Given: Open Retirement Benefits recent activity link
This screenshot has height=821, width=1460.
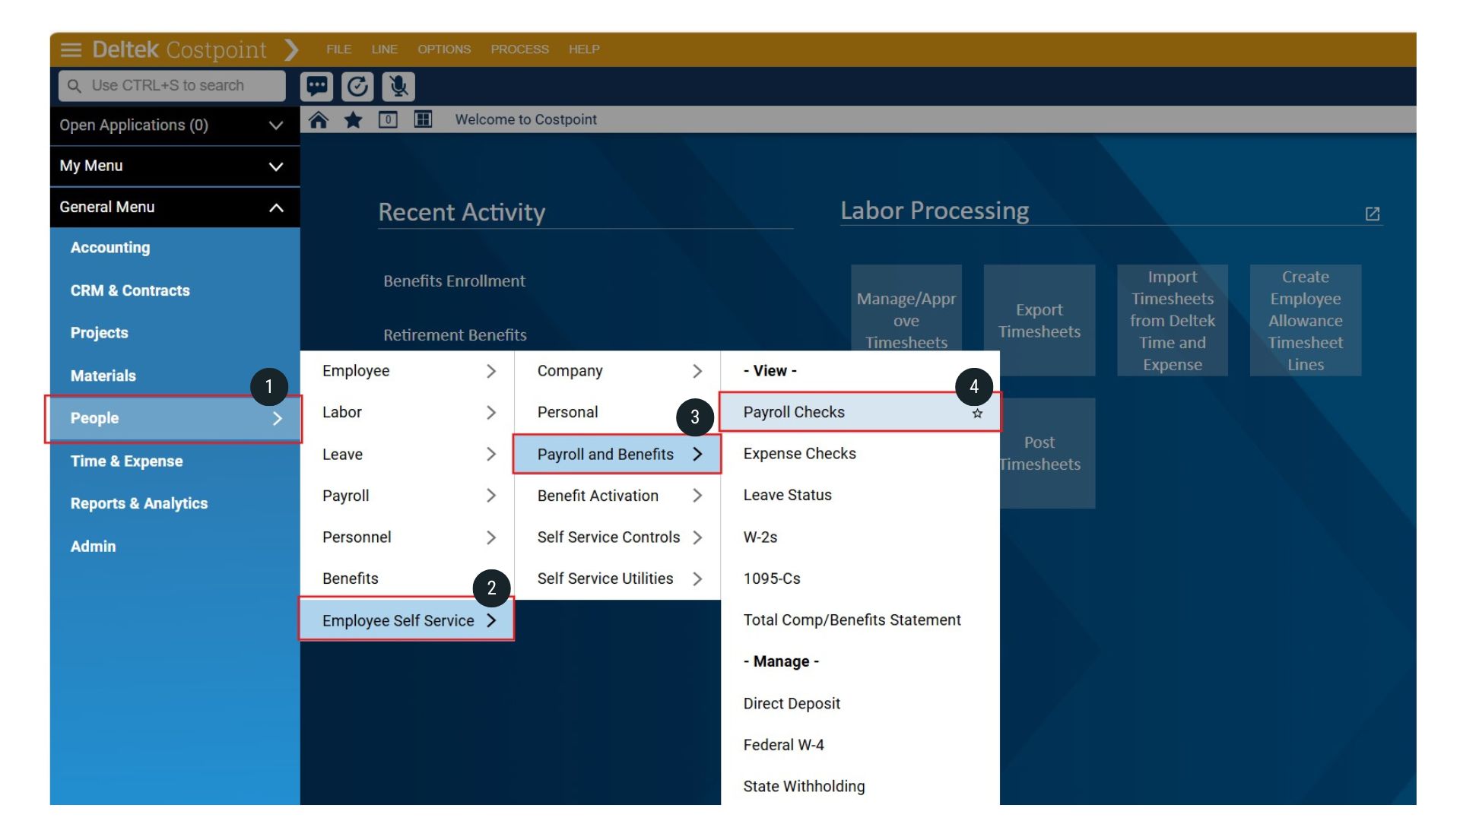Looking at the screenshot, I should 455,335.
